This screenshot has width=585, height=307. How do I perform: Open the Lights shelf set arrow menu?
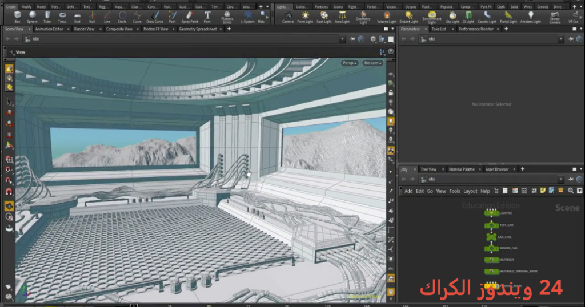[580, 6]
